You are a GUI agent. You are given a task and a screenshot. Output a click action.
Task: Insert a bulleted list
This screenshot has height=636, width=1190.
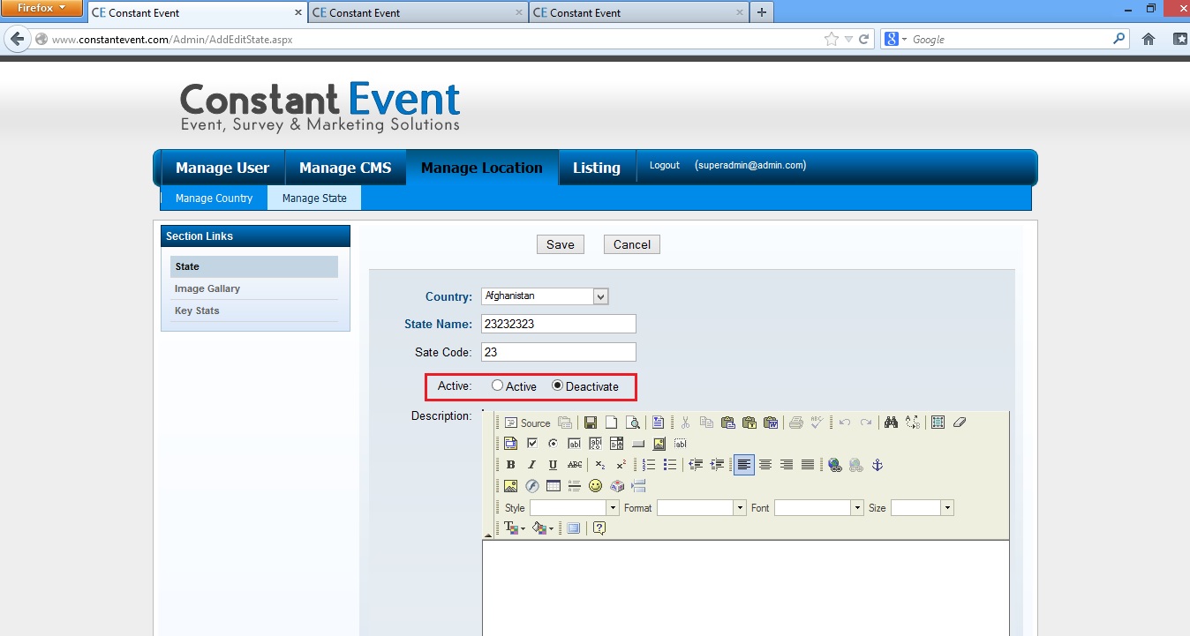(x=670, y=465)
